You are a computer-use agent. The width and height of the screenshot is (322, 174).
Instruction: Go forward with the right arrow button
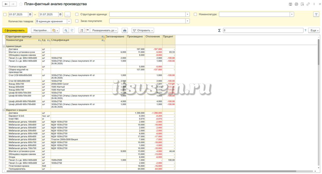tap(13, 4)
